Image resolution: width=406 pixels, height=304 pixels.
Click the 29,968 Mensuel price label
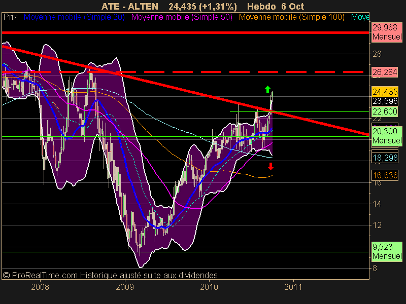(x=387, y=32)
